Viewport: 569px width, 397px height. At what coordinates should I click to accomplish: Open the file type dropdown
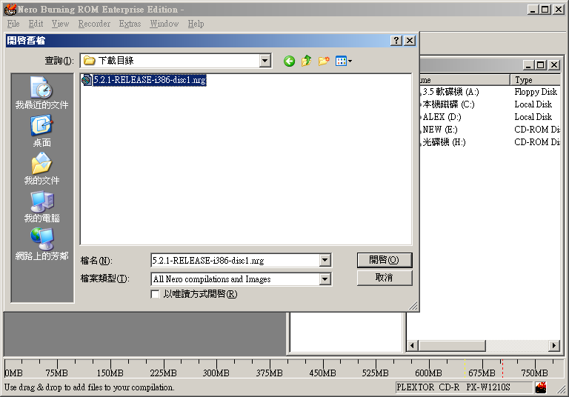pos(325,279)
